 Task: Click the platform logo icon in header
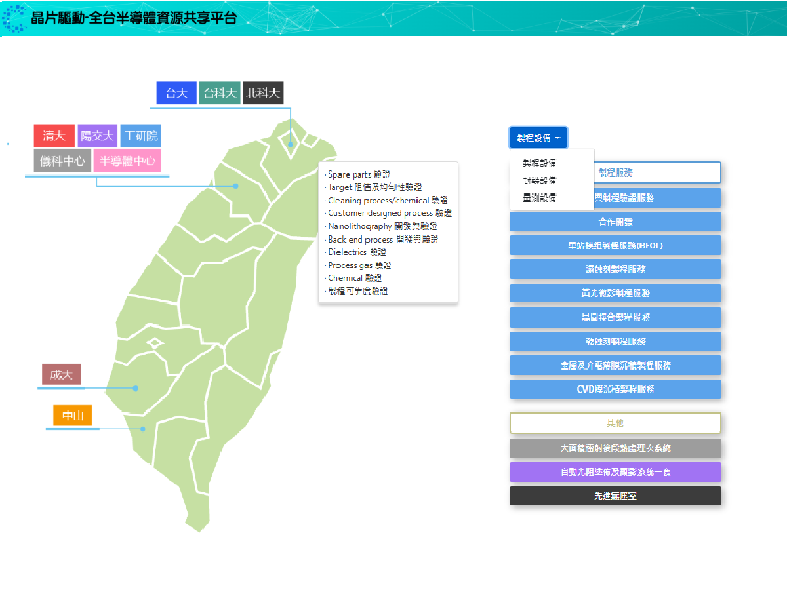(14, 18)
